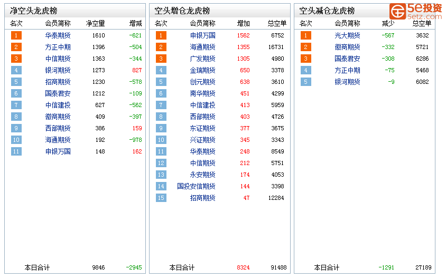Click net short value 1610
This screenshot has height=279, width=446.
tap(99, 35)
